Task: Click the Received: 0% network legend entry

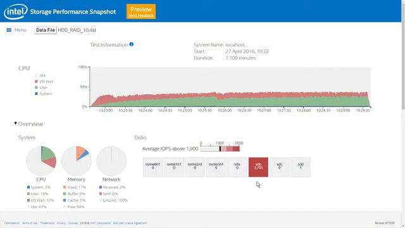Action: pos(113,187)
